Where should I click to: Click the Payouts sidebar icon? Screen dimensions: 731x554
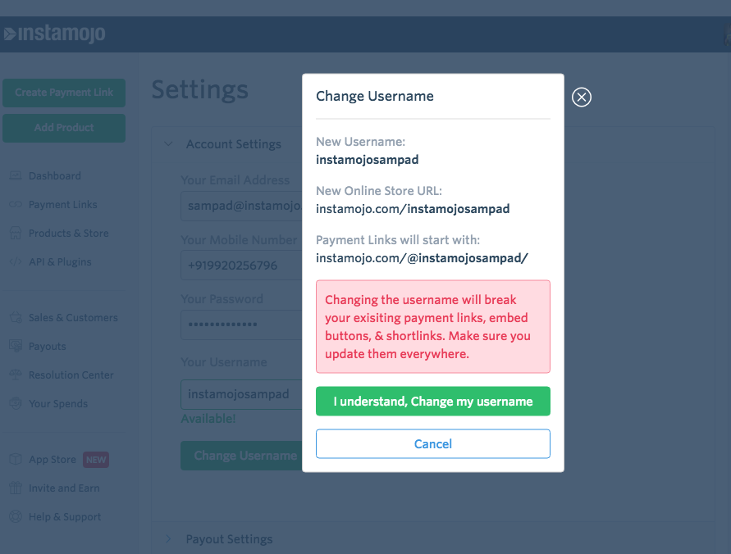(x=15, y=347)
